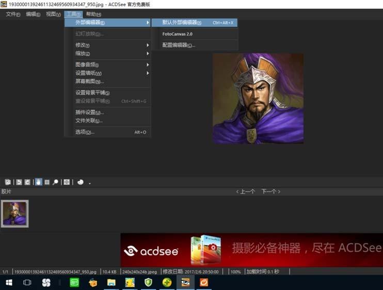Select the warrior thumbnail in the filmstrip
Screen dimensions: 383x290
[15, 214]
